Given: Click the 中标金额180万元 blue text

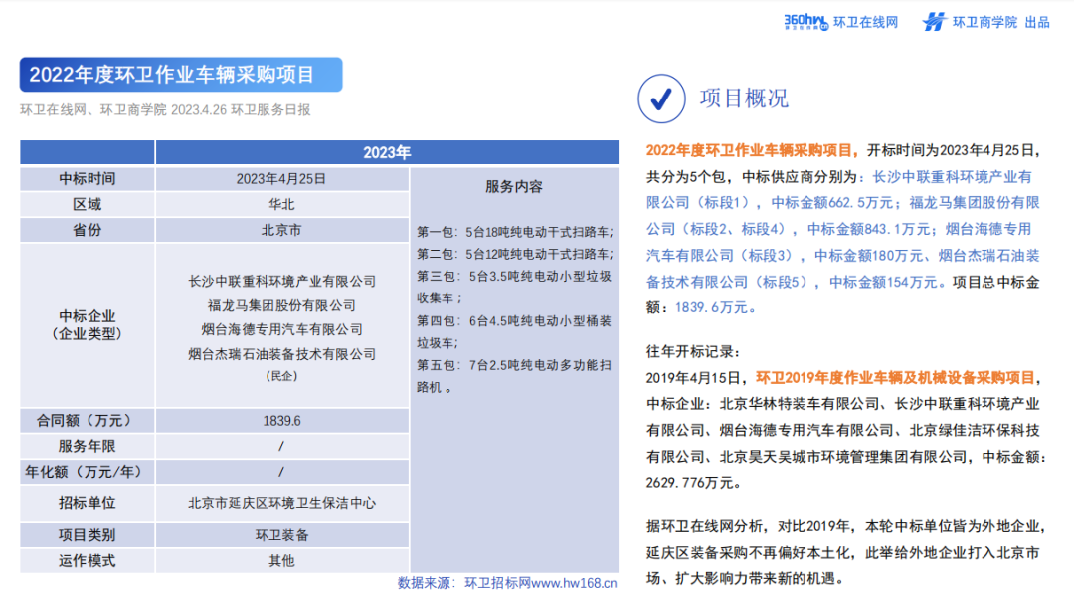Looking at the screenshot, I should (x=868, y=256).
